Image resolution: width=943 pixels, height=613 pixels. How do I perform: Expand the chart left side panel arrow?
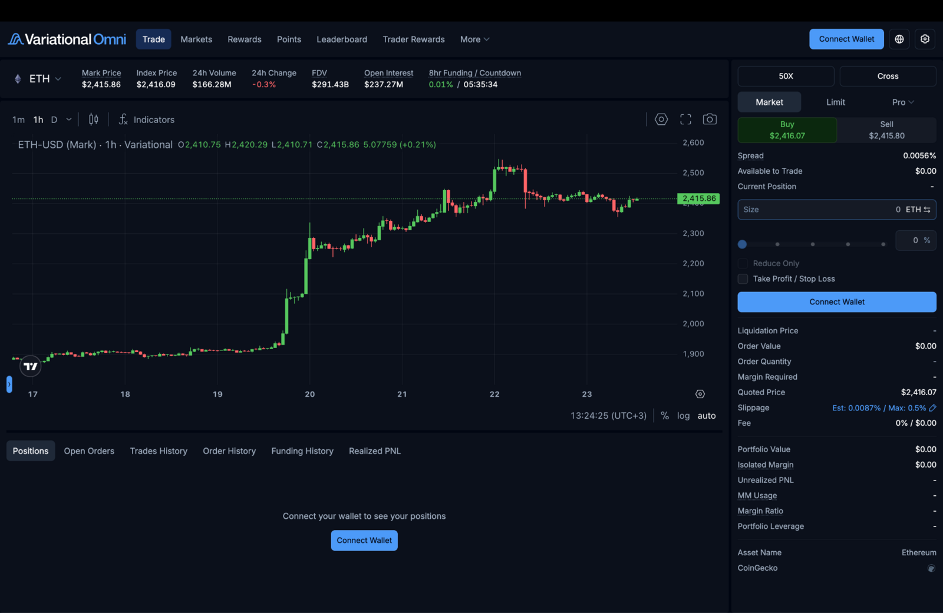[9, 384]
